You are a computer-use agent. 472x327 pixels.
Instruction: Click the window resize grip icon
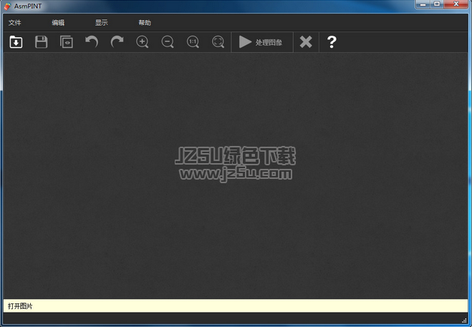(x=464, y=321)
